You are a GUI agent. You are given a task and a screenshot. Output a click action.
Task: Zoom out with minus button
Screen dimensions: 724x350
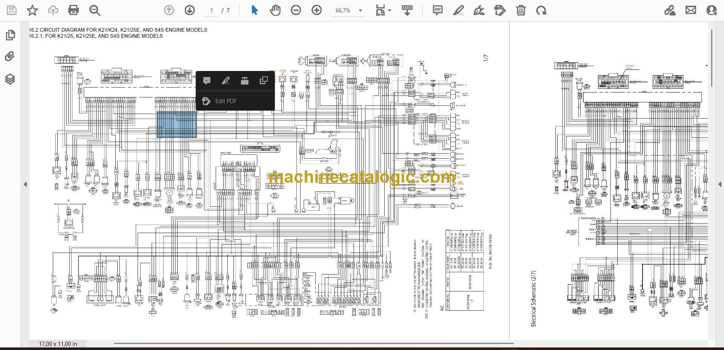(296, 10)
